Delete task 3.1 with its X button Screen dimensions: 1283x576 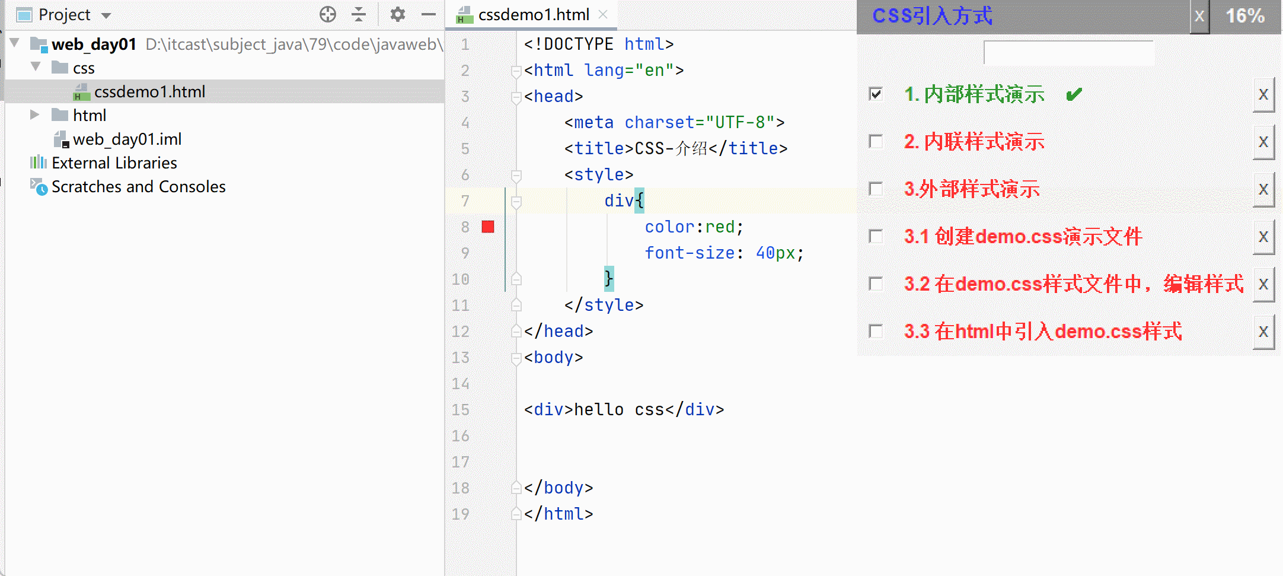[1263, 237]
